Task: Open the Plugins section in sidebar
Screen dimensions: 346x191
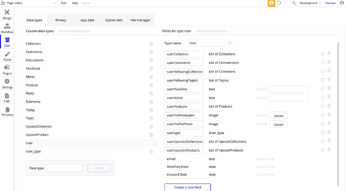Action: click(x=7, y=70)
